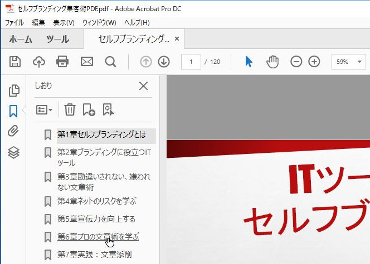Click the page number input field

point(191,62)
